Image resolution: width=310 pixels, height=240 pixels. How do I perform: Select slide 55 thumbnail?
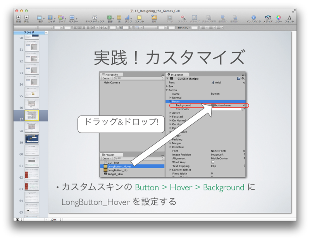32,92
